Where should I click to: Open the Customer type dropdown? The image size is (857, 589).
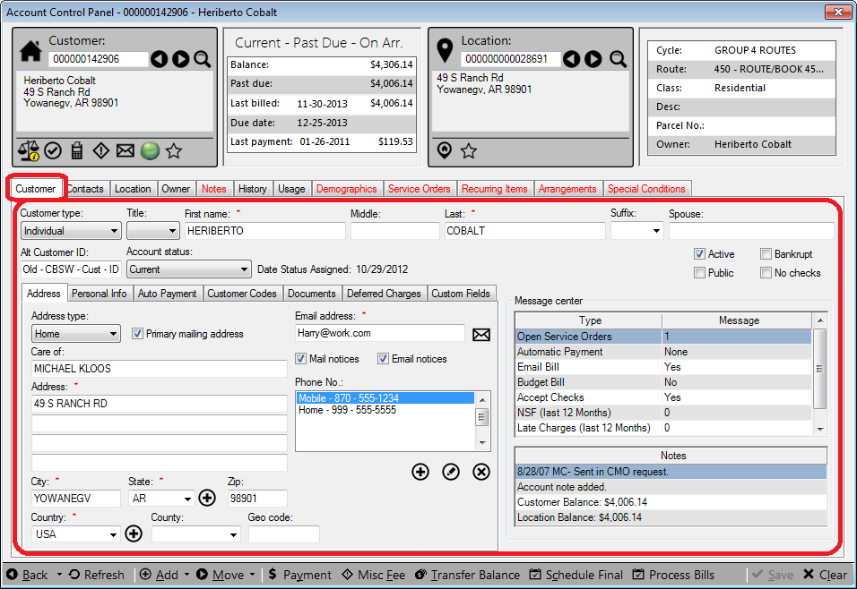click(x=71, y=231)
